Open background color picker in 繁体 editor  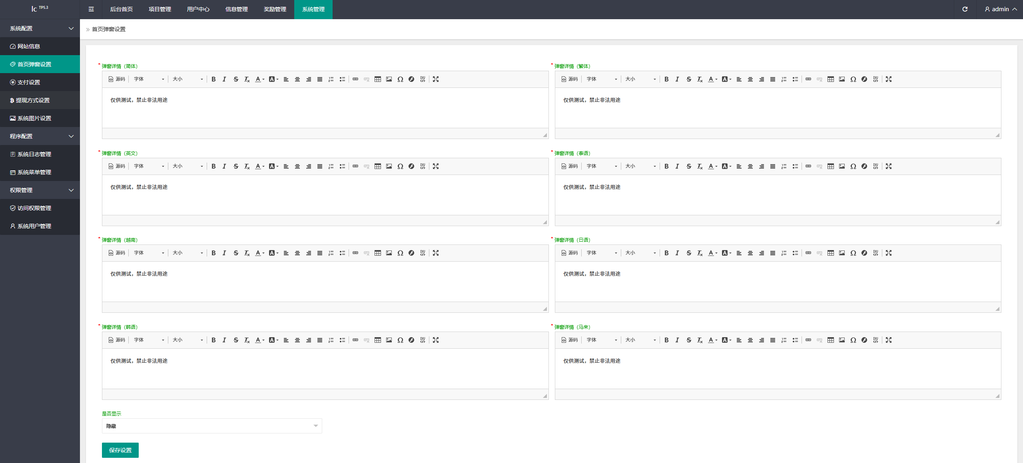click(727, 79)
